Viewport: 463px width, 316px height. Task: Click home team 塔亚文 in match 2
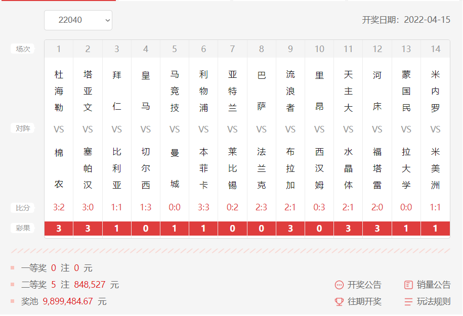pos(88,91)
